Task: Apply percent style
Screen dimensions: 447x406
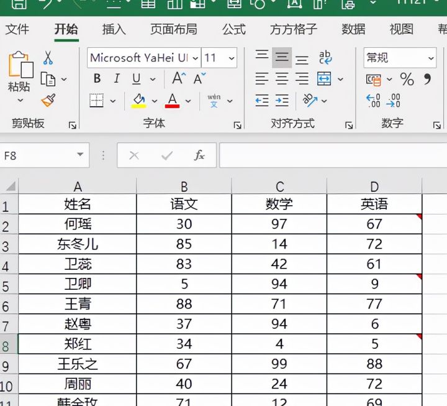Action: point(407,79)
